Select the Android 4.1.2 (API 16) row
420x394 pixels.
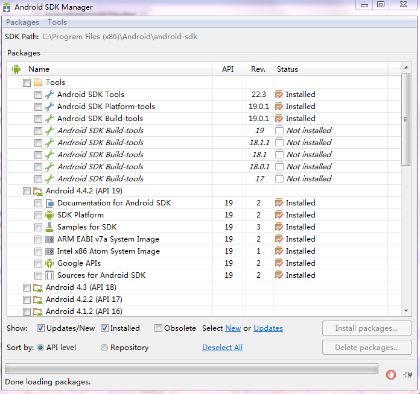(x=204, y=311)
